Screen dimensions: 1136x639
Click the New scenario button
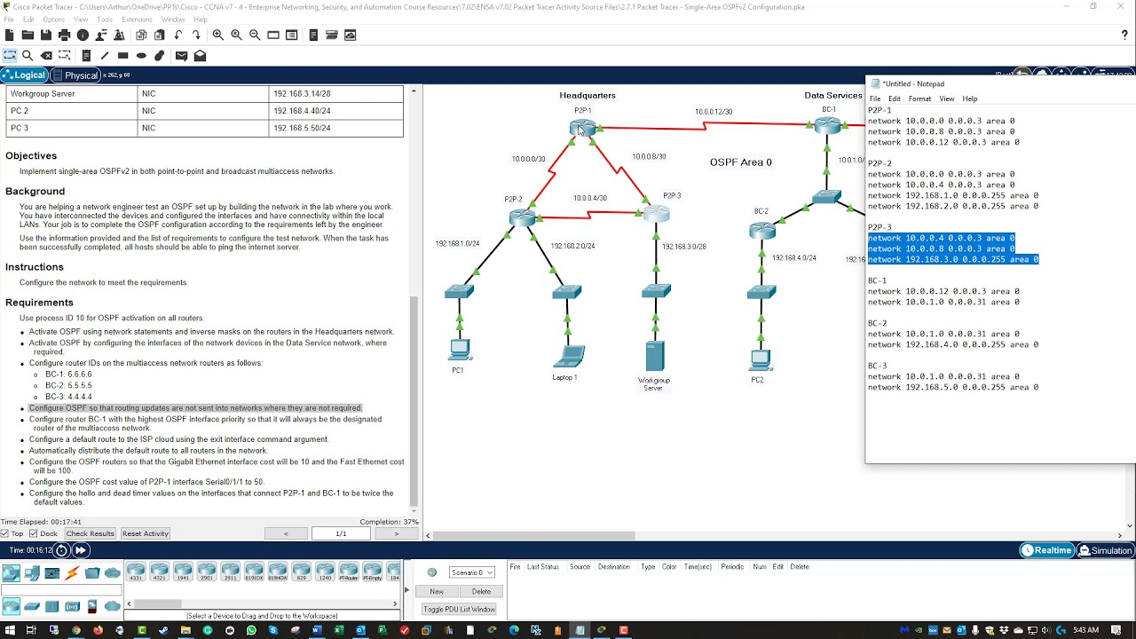pos(437,591)
